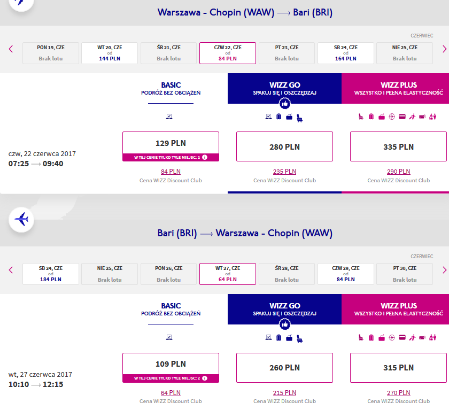
Task: Click suitcase baggage icon under return WIZZ GO
Action: click(x=278, y=337)
